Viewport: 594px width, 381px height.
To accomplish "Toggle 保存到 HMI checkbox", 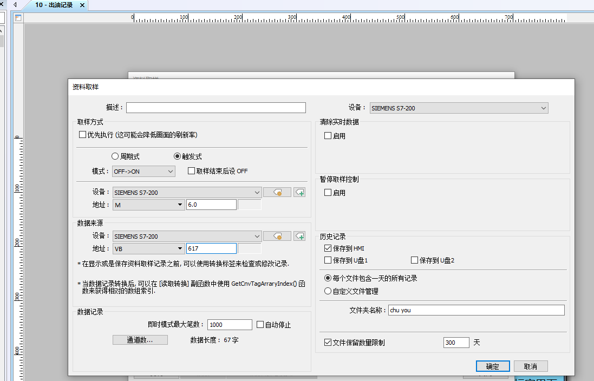I will [x=328, y=248].
